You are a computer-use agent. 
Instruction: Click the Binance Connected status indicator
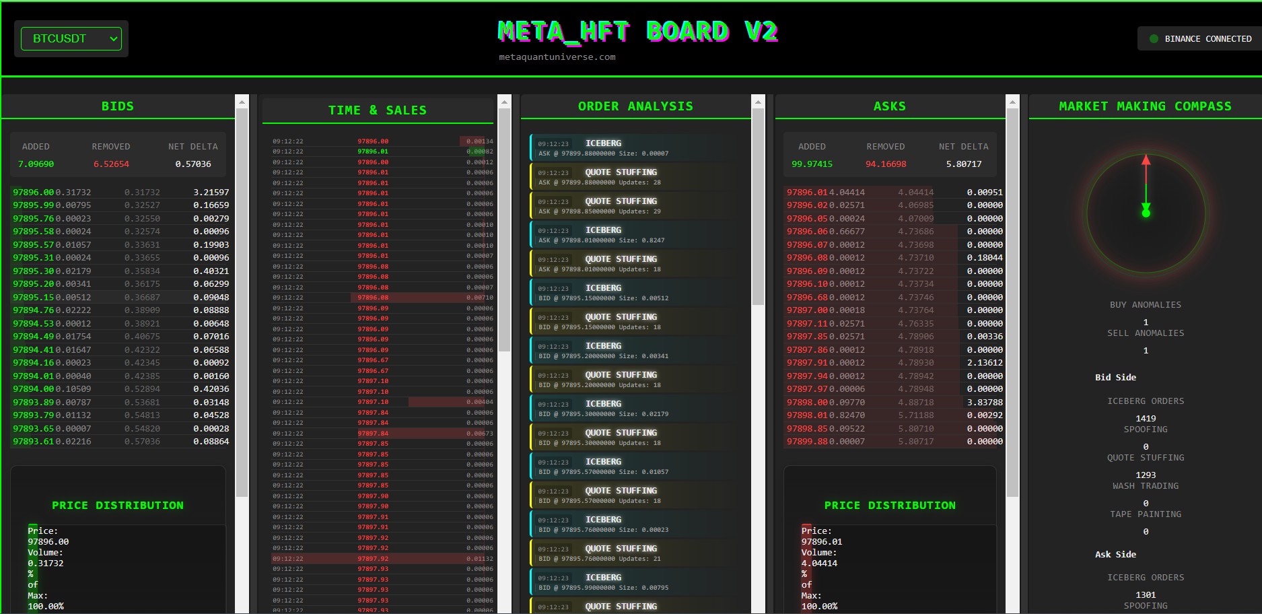(1201, 39)
